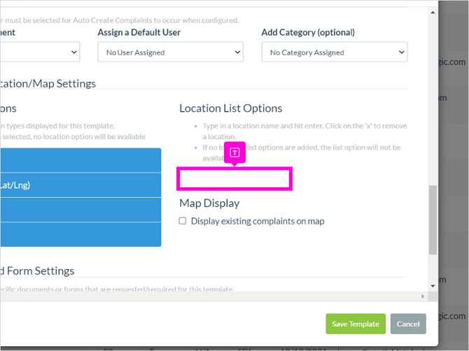The image size is (469, 351).
Task: Select the Lat/Lng location option row
Action: coord(80,185)
